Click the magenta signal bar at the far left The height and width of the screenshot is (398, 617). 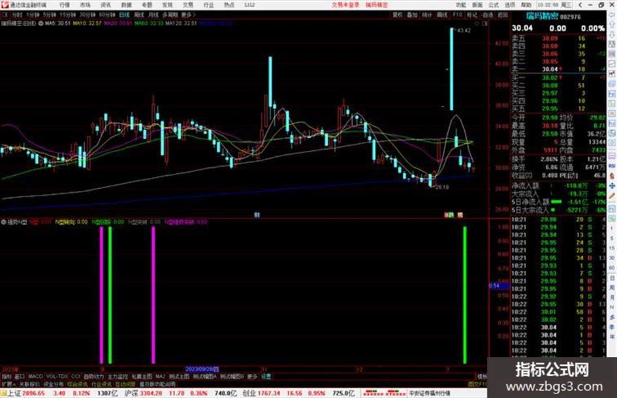point(101,295)
